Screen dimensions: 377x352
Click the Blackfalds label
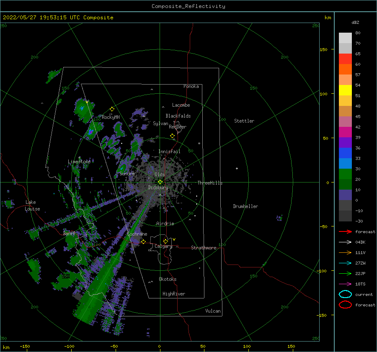point(178,116)
